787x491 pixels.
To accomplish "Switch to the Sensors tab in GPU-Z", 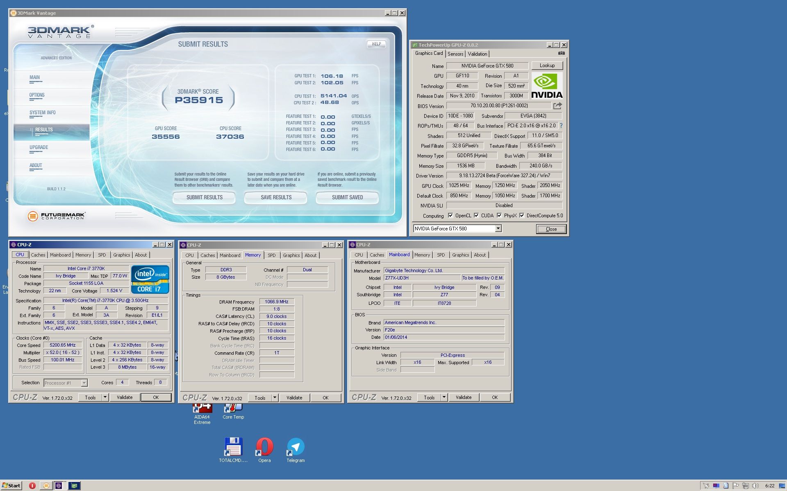I will pos(455,54).
